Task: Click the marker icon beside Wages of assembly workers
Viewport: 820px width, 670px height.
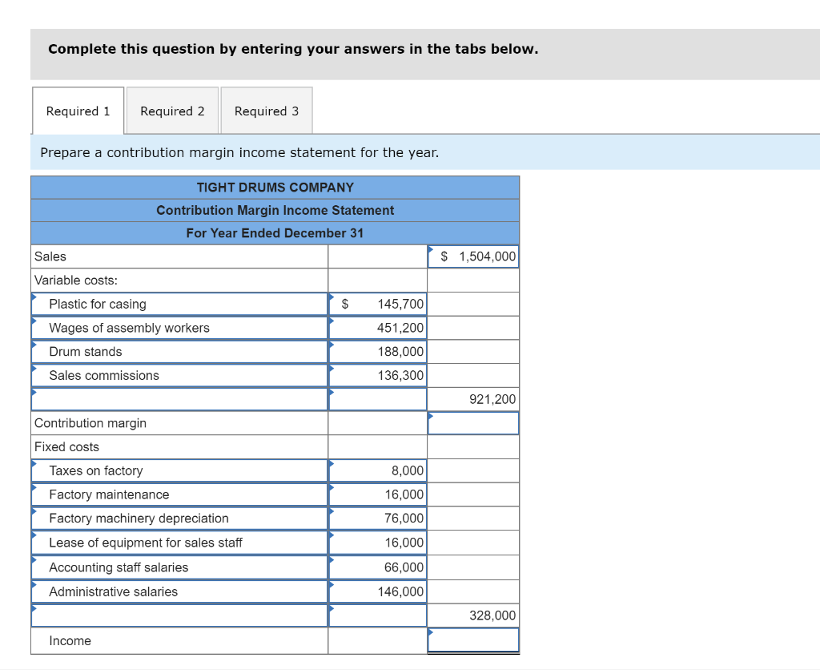Action: pos(34,323)
